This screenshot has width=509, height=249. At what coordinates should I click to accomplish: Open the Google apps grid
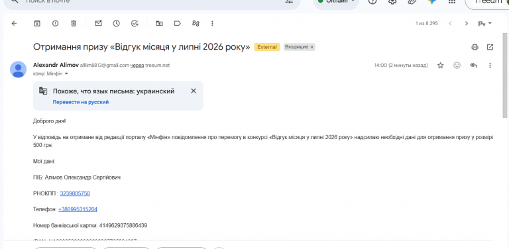pyautogui.click(x=451, y=1)
